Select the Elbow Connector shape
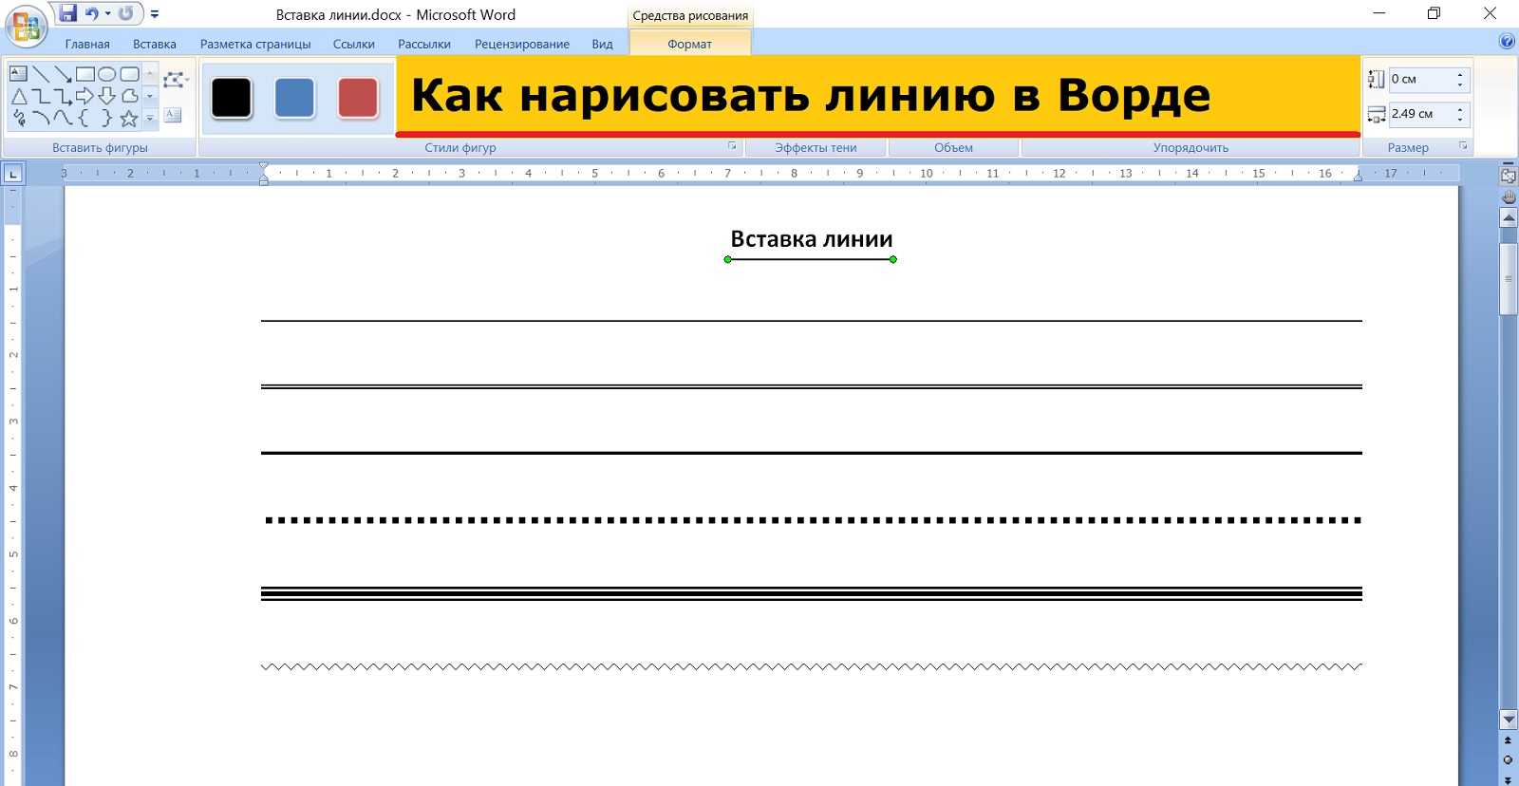The width and height of the screenshot is (1519, 786). pos(41,96)
